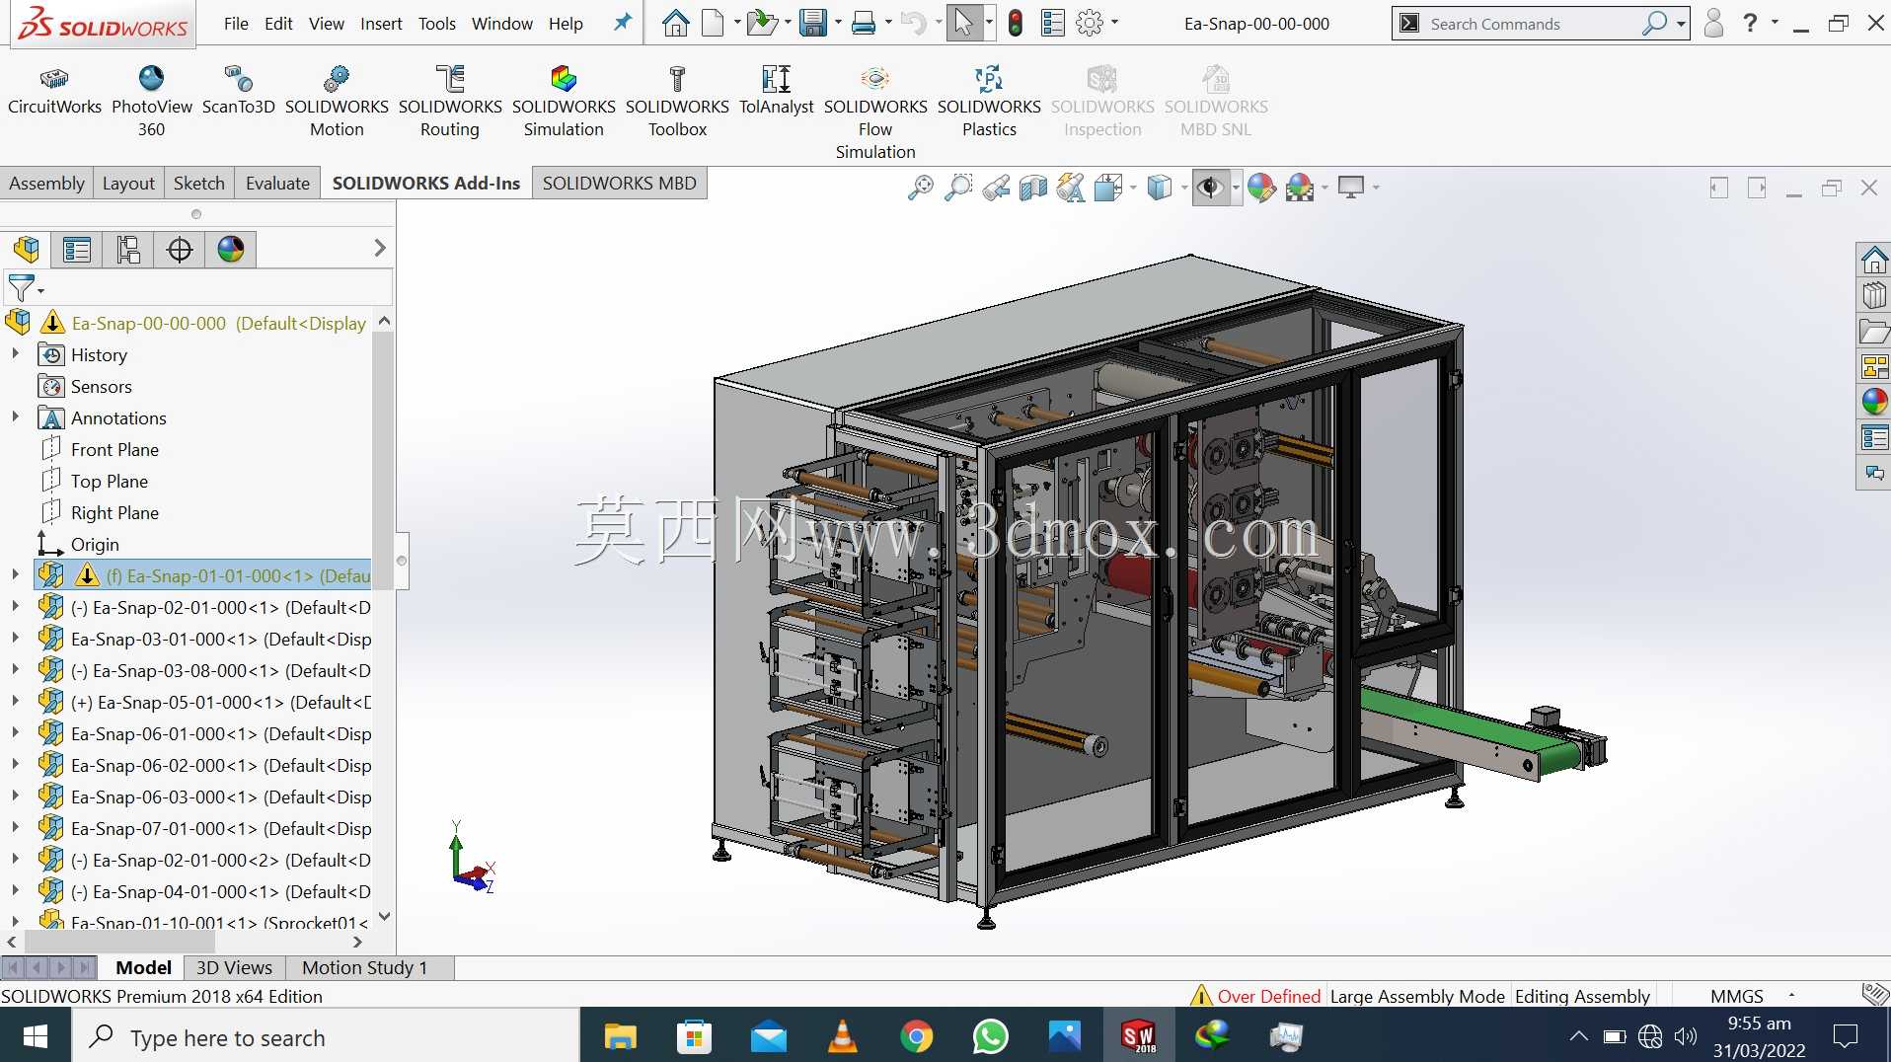Viewport: 1891px width, 1062px height.
Task: Expand the Ea-Snap-01-01-000<1> component
Action: [15, 574]
